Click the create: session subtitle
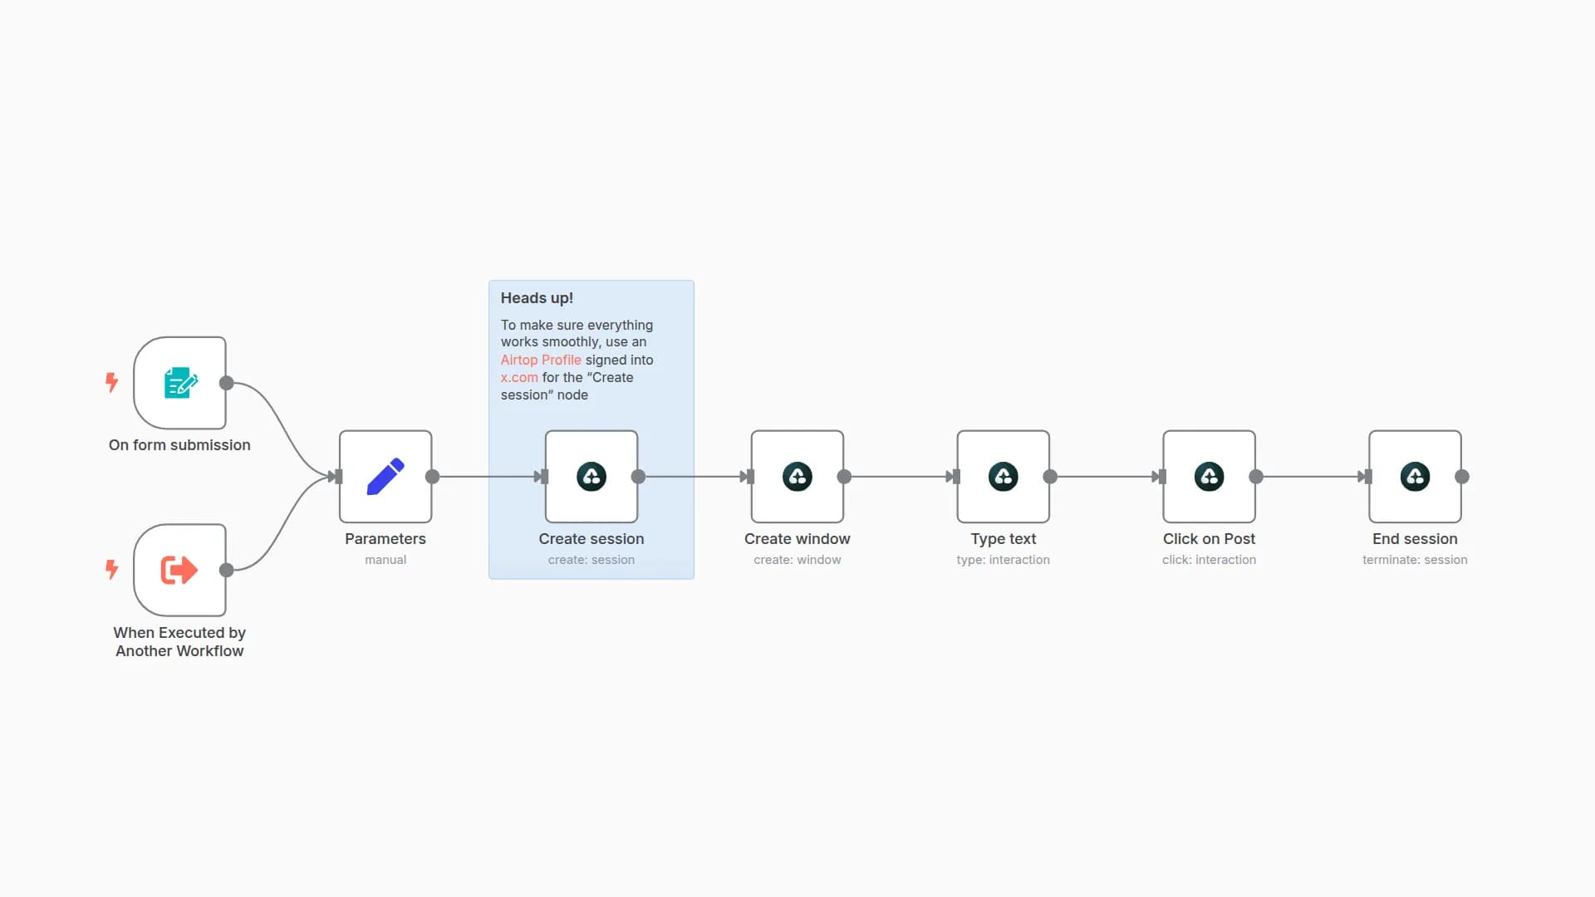 click(591, 560)
